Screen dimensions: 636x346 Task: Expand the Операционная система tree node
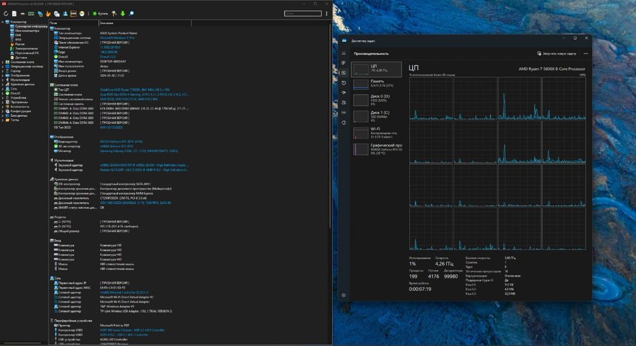3,67
